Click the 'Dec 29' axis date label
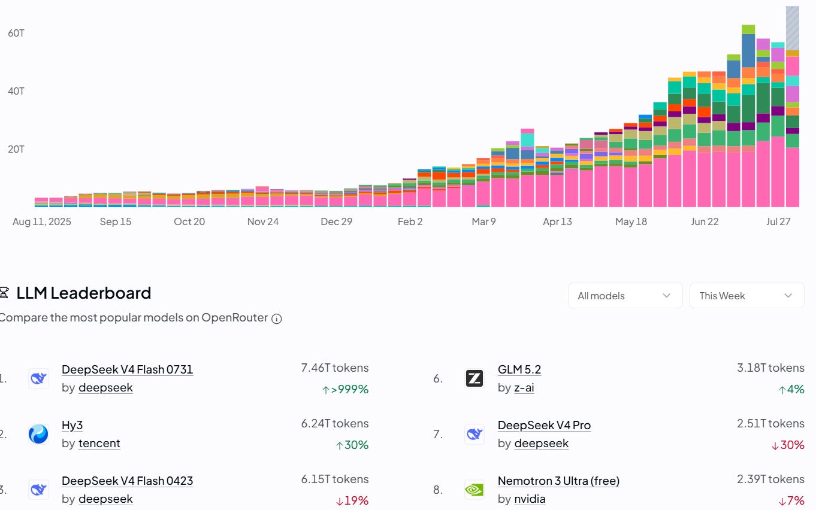Screen dimensions: 816x510 (337, 221)
